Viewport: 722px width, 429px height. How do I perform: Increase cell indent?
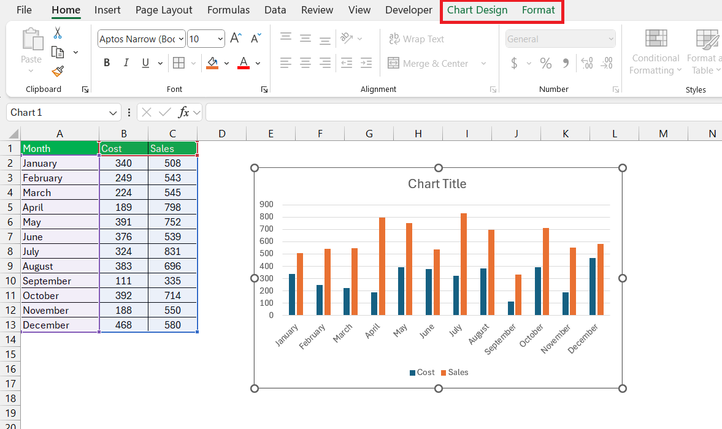click(366, 63)
